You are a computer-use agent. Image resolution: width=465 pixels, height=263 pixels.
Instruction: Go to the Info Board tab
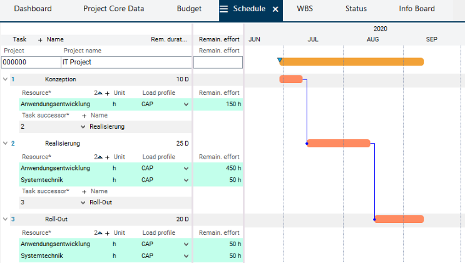coord(416,9)
